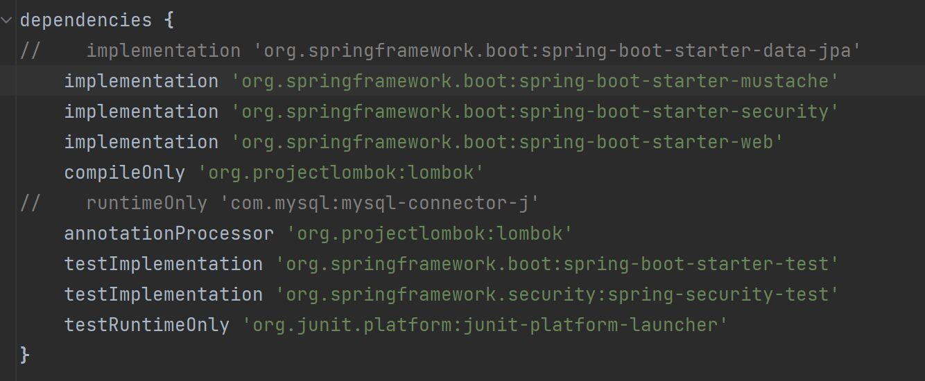Click the '//' comment marker on data-jpa line
The image size is (925, 381).
click(x=31, y=51)
